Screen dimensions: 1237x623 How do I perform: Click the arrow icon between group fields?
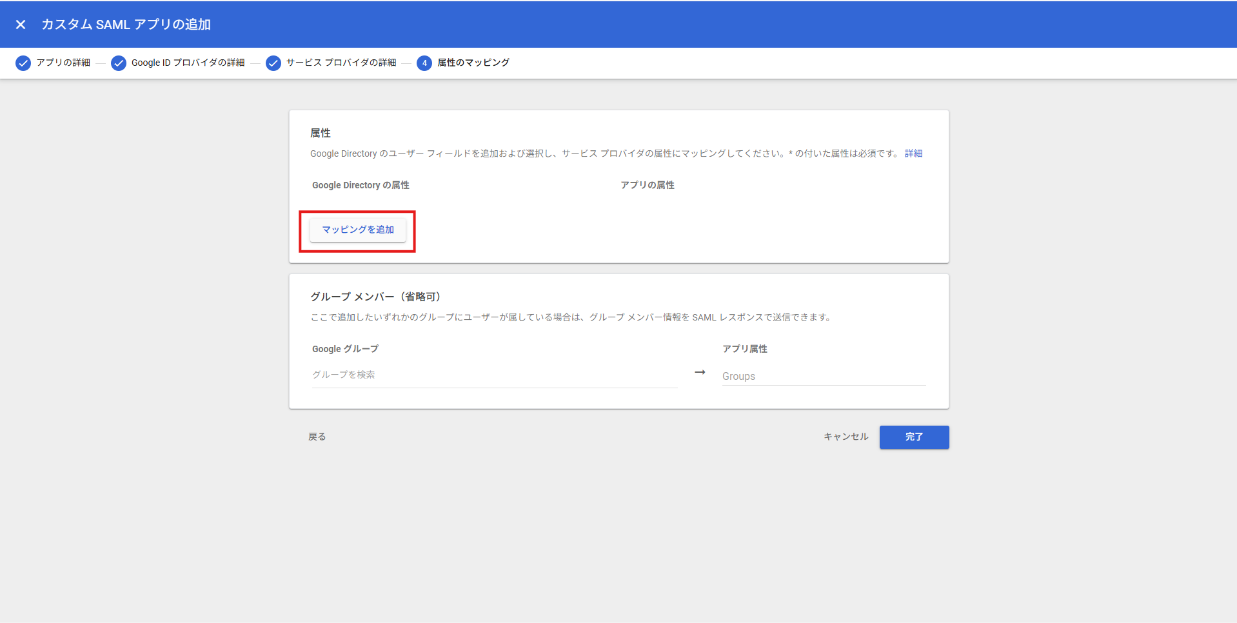700,372
